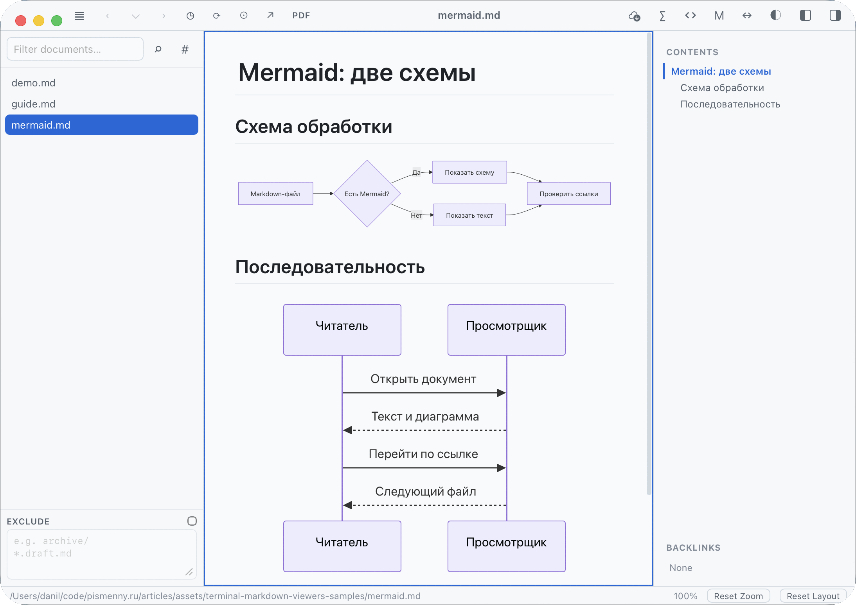Click the 'Проверить ссылки' flowchart node
Screen dimensions: 856x605
coord(568,193)
